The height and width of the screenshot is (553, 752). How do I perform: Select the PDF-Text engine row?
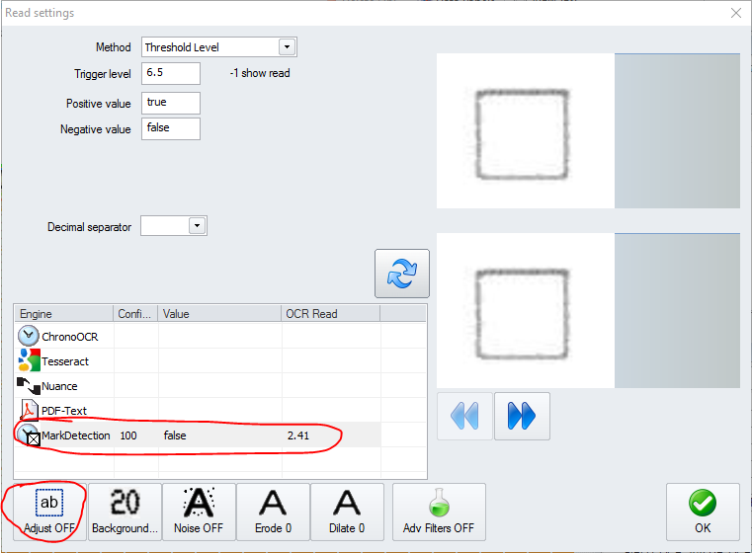pos(220,410)
